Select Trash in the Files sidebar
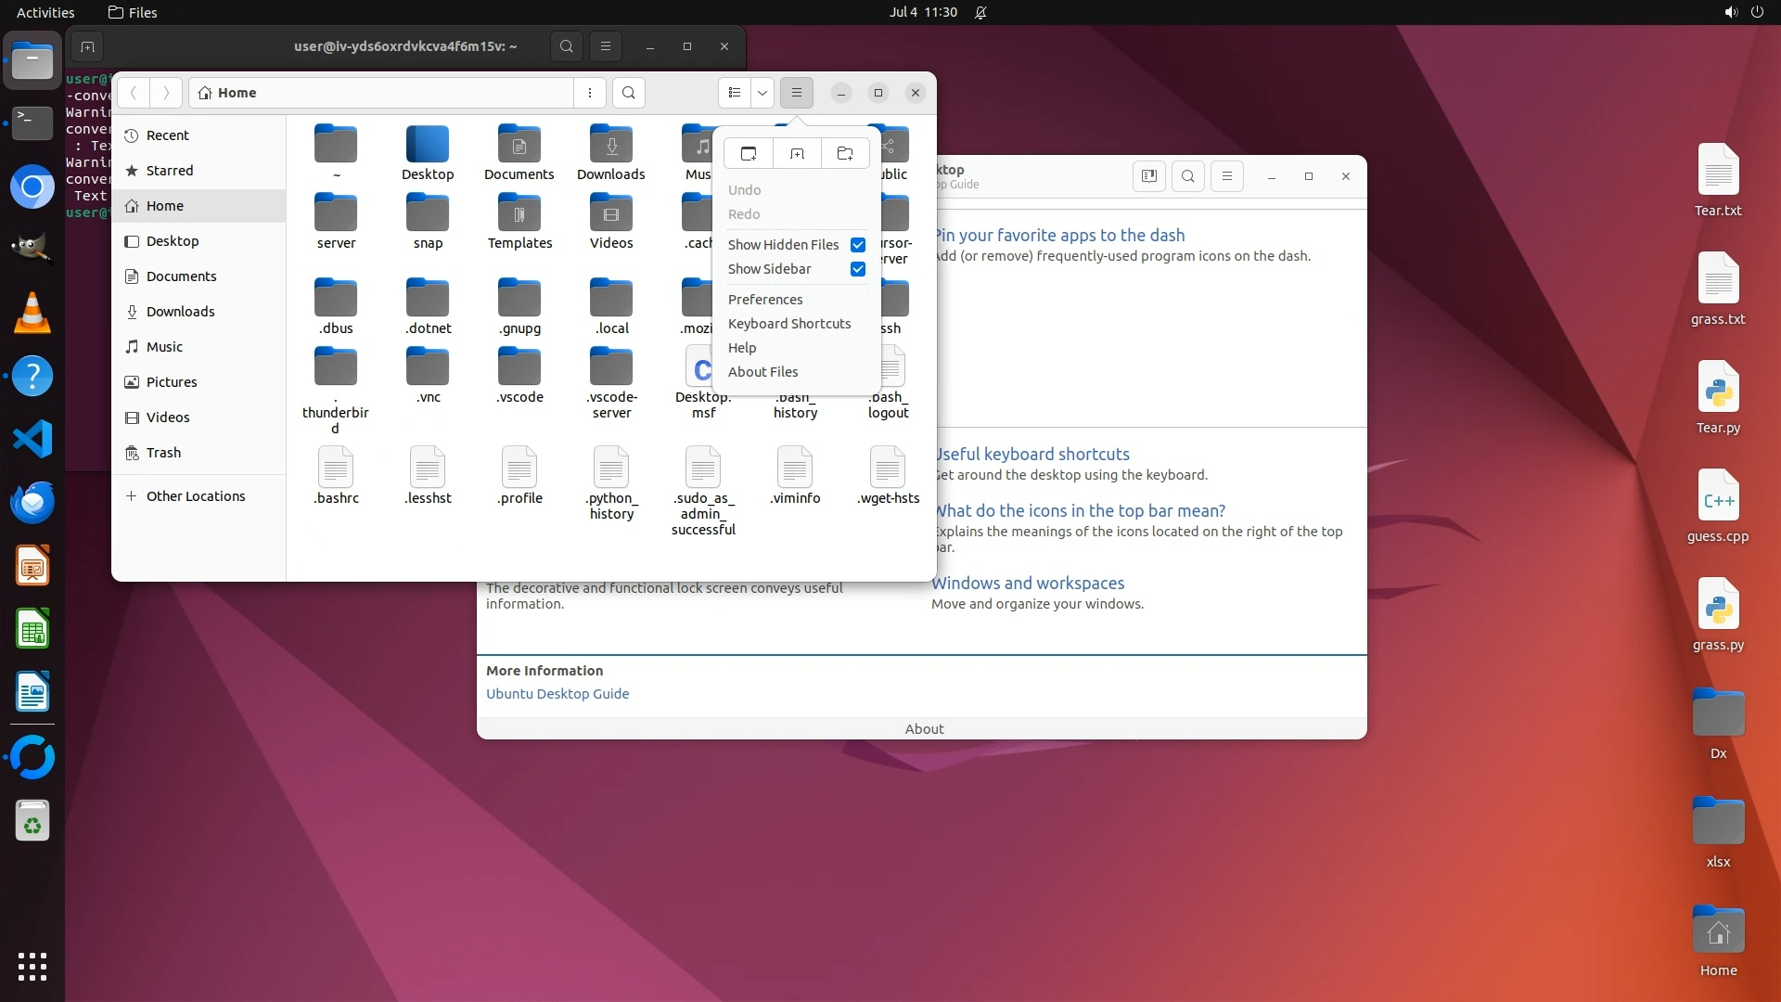Screen dimensions: 1781x1002 (x=163, y=453)
